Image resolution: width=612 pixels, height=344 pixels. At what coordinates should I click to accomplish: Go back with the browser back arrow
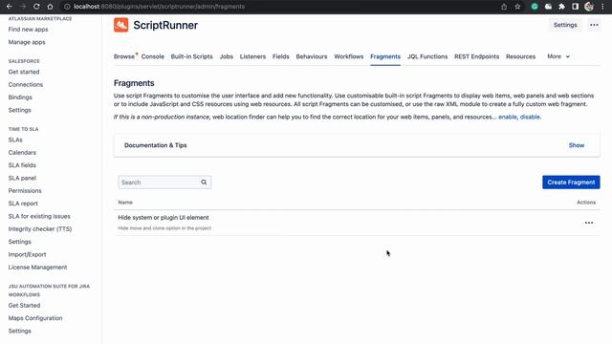(x=10, y=7)
